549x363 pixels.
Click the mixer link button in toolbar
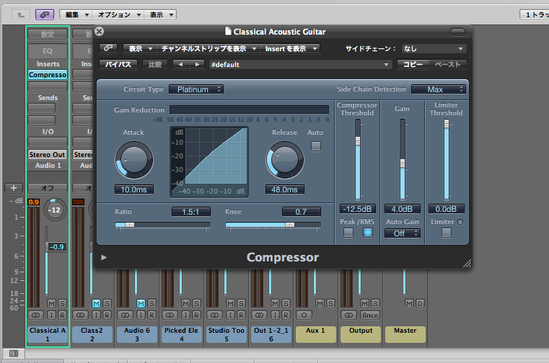tap(45, 14)
